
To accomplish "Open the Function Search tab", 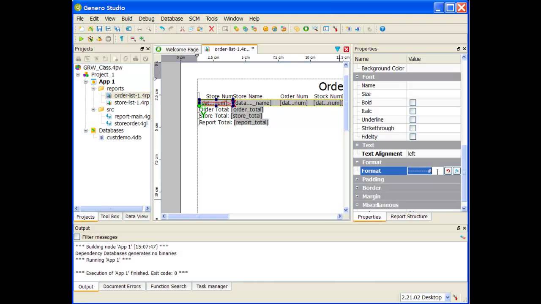I will tap(168, 286).
